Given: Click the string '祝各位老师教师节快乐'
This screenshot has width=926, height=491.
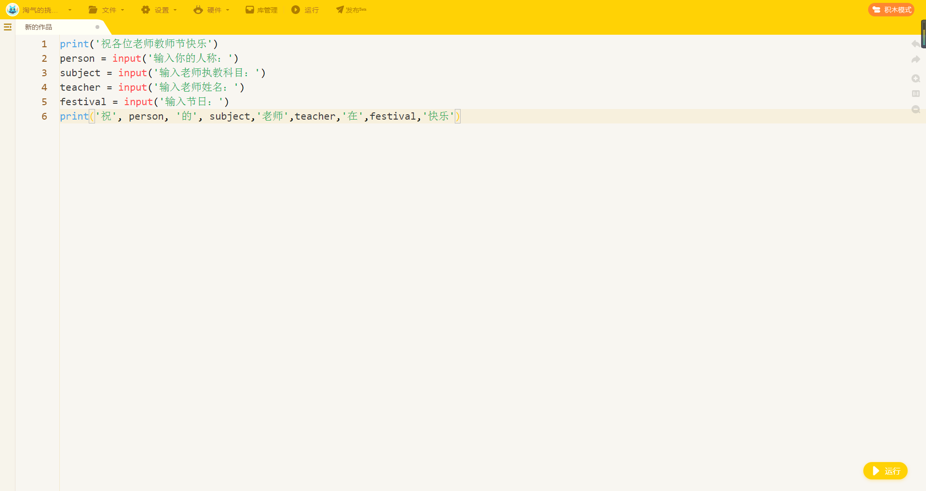Looking at the screenshot, I should [154, 44].
